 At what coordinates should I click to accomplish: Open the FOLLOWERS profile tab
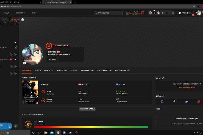point(122,70)
